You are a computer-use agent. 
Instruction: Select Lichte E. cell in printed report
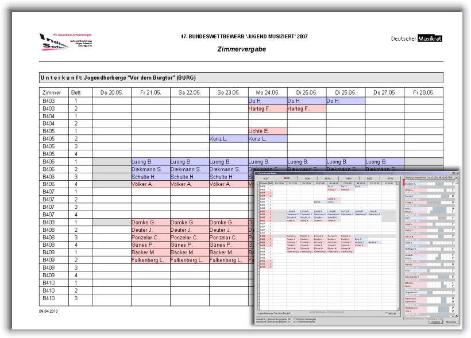[x=267, y=131]
